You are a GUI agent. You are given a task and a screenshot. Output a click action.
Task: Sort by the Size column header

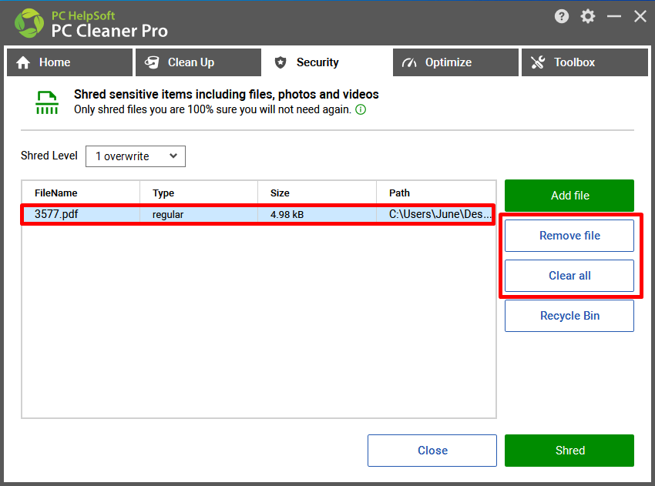click(317, 193)
